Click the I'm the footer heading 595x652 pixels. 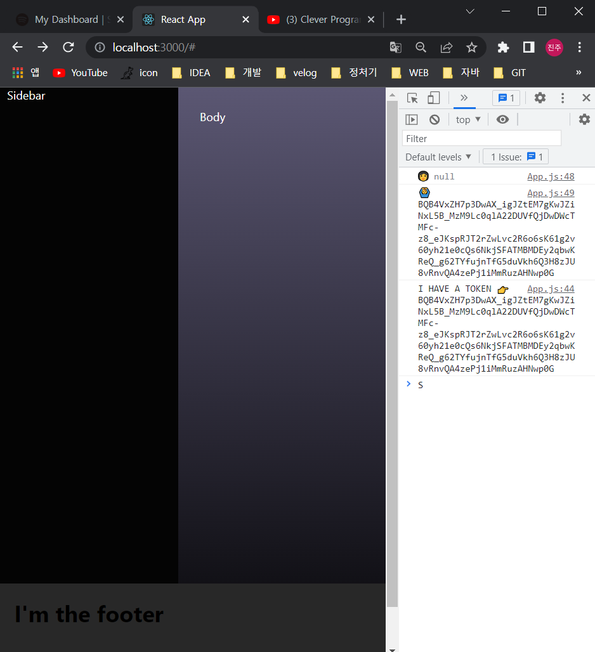click(x=89, y=614)
